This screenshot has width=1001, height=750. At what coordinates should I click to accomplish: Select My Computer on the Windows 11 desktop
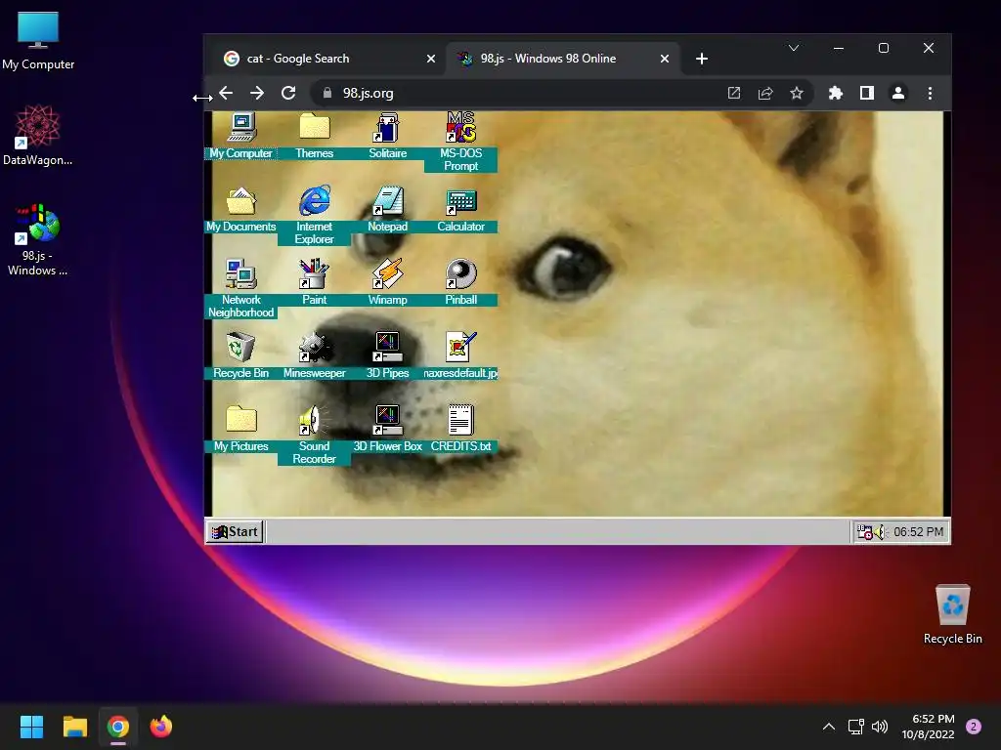tap(38, 41)
